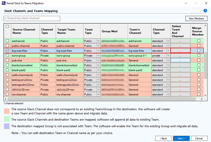Open Channel Type dropdown for big-size-files

click(168, 51)
